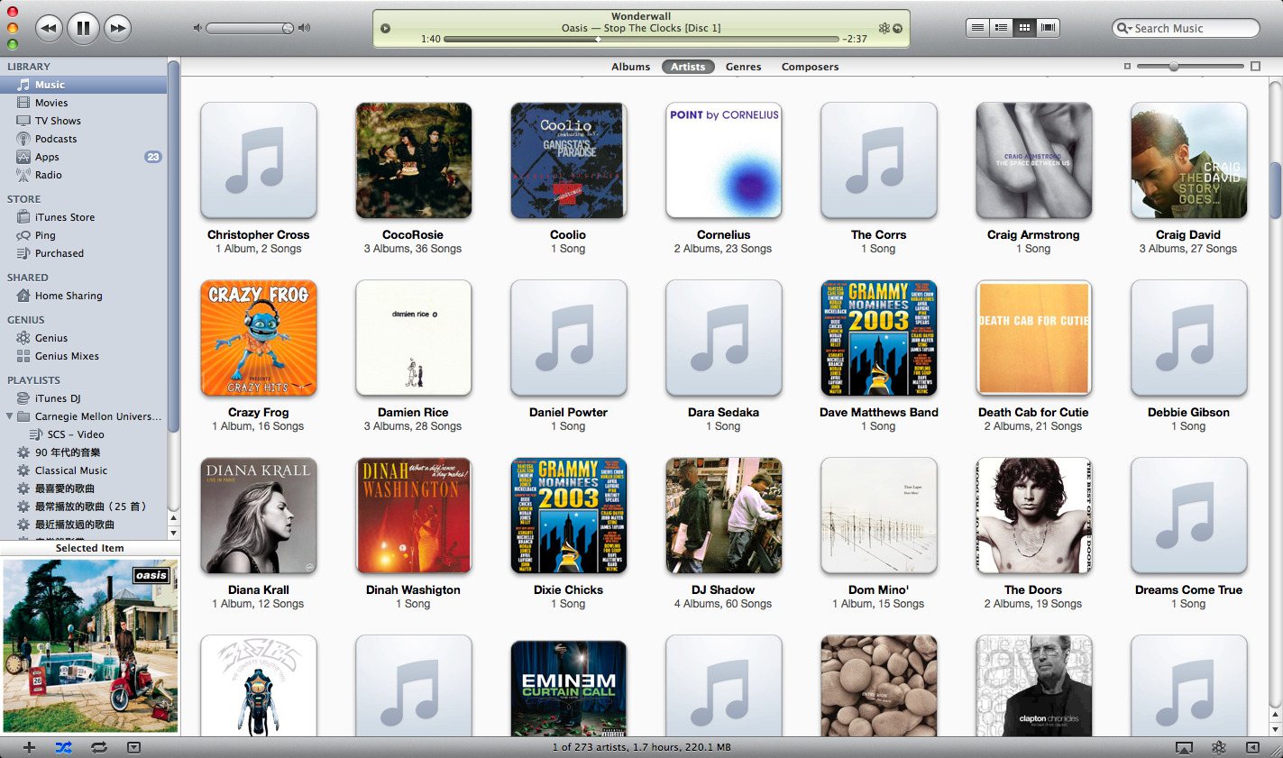
Task: Select the Crazy Frog album cover
Action: [x=259, y=338]
